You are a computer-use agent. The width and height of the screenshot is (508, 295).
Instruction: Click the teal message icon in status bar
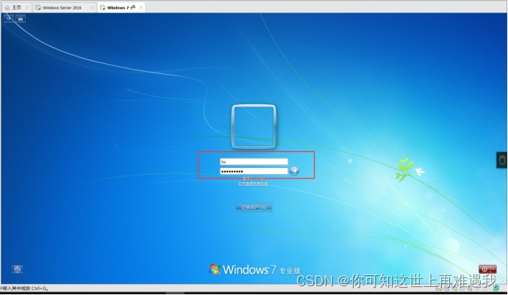click(x=496, y=288)
